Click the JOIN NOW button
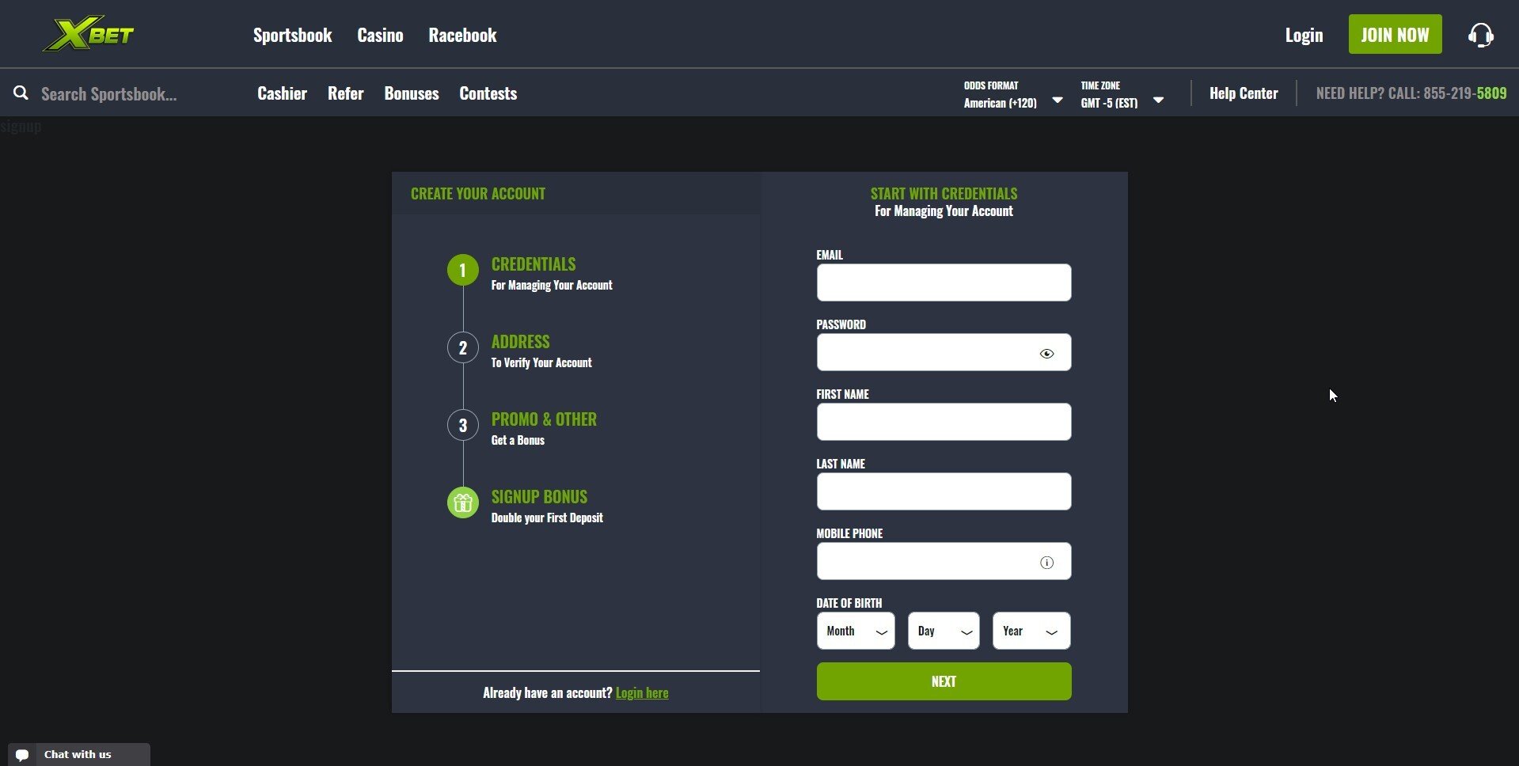1519x766 pixels. [x=1395, y=35]
